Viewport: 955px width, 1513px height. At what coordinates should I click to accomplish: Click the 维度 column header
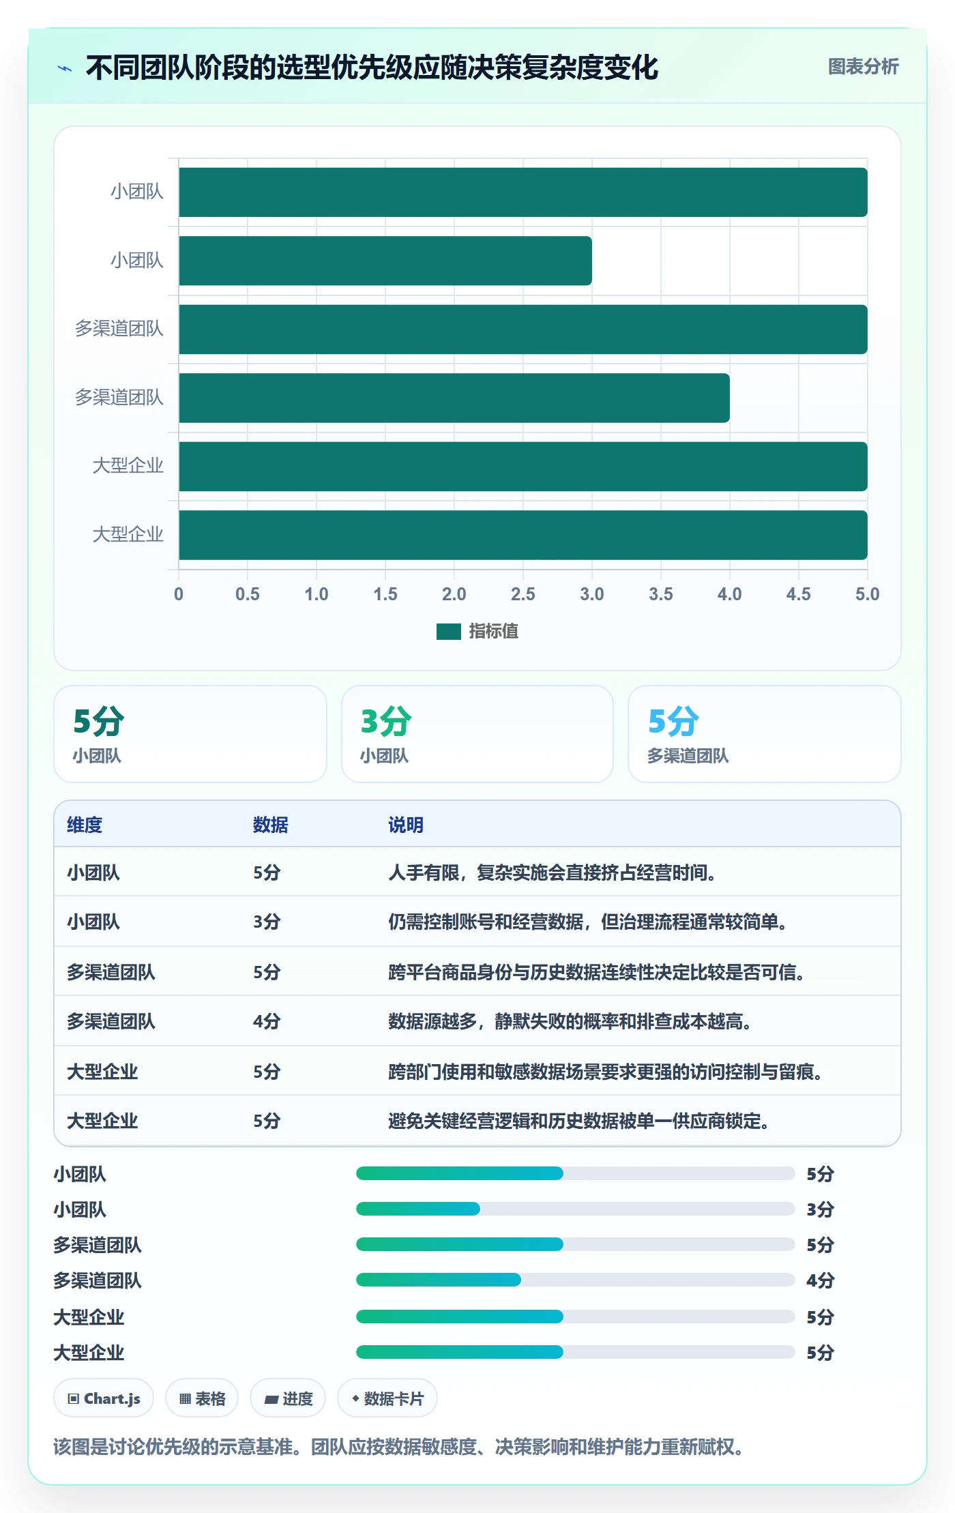tap(85, 825)
